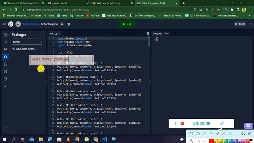
Task: Open the repl history clock icon
Action: 68,24
